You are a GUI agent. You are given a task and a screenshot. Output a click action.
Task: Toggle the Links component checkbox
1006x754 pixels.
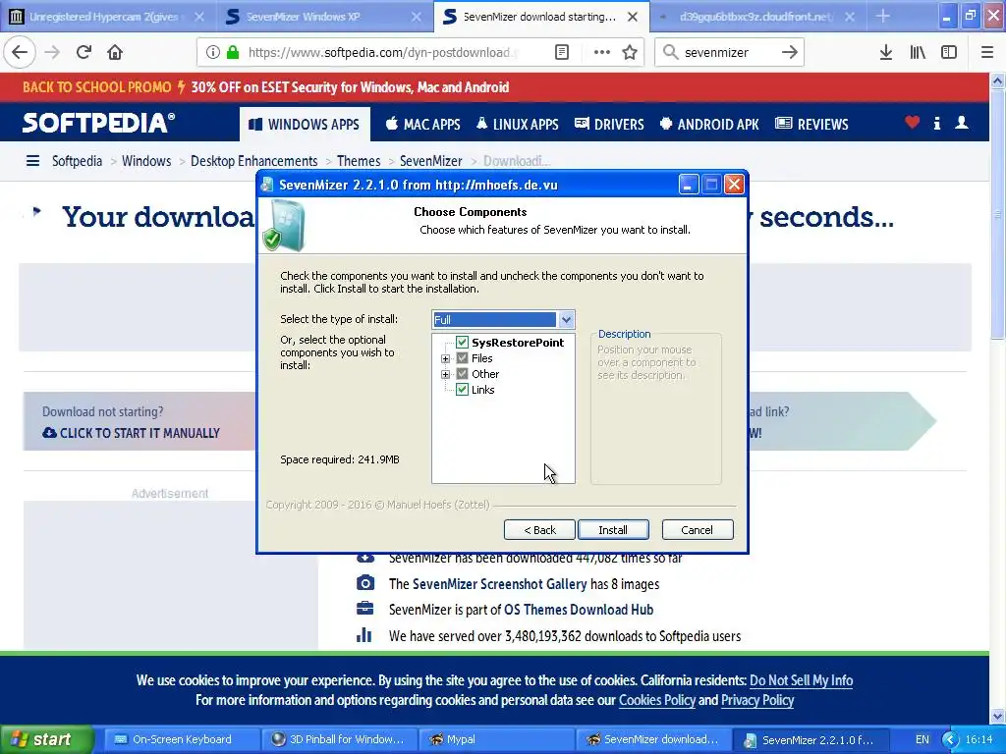click(462, 389)
